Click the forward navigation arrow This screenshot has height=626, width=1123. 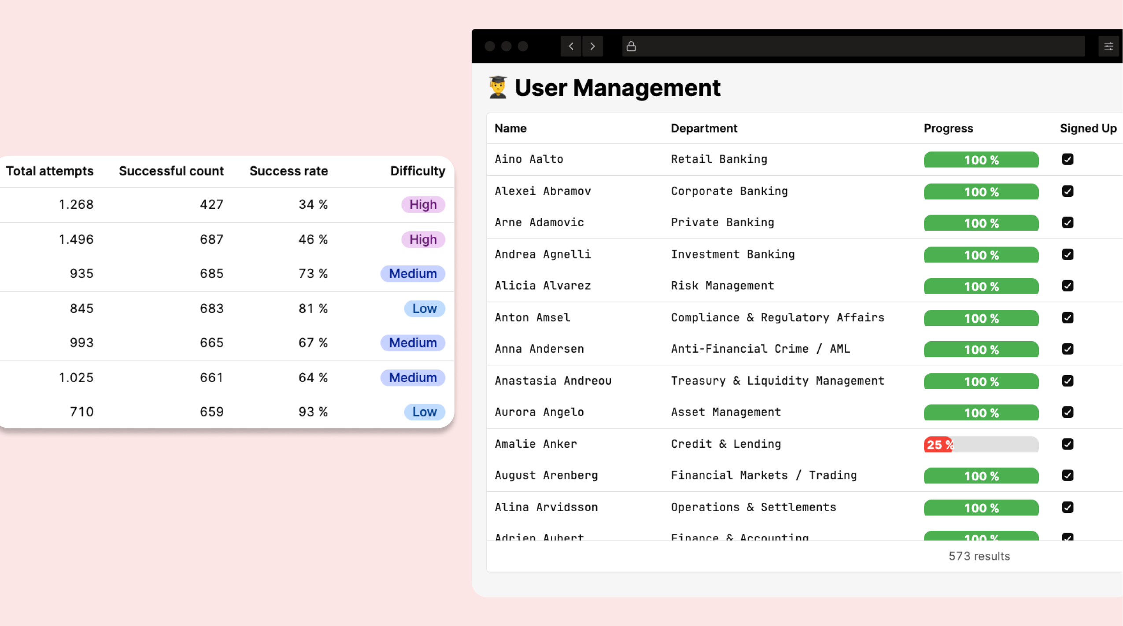pyautogui.click(x=593, y=46)
